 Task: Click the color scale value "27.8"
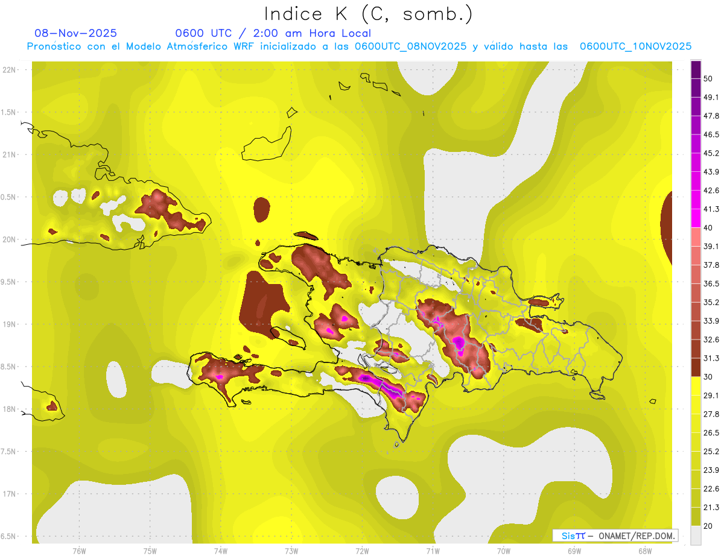[x=711, y=414]
